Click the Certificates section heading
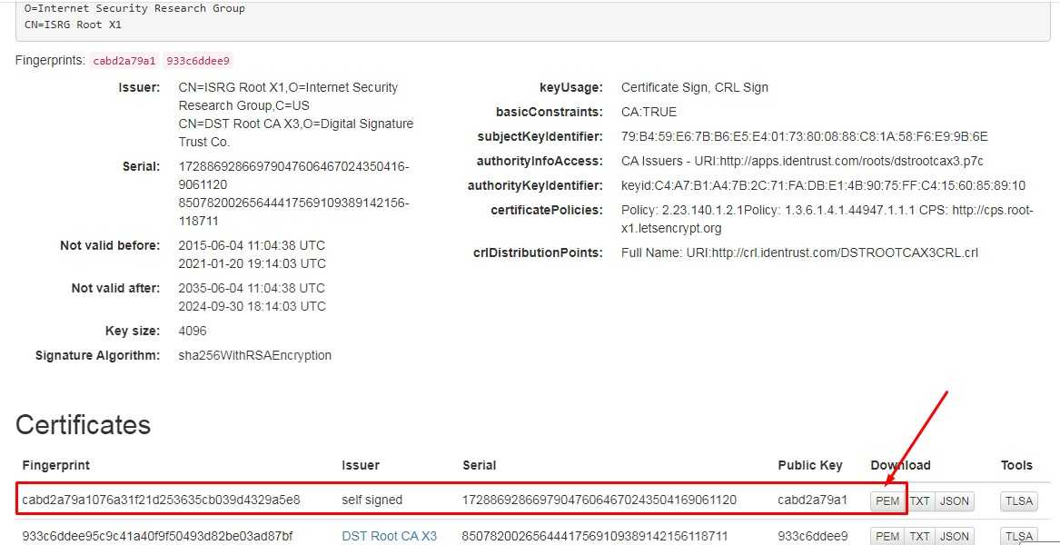 click(83, 425)
